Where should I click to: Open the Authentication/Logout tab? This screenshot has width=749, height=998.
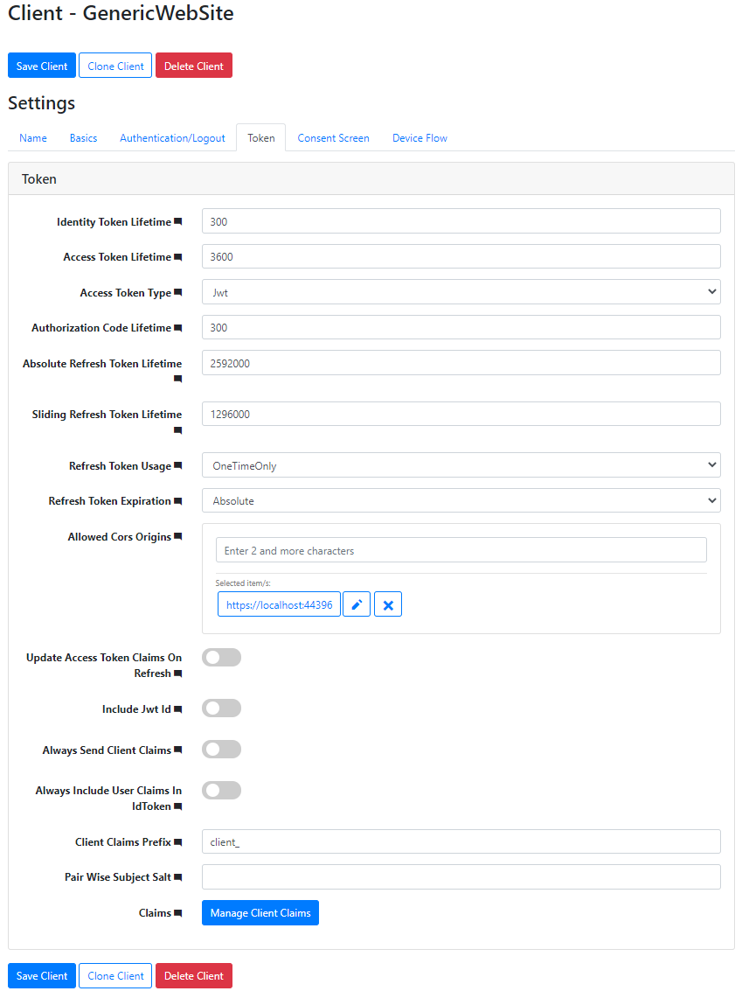(172, 137)
